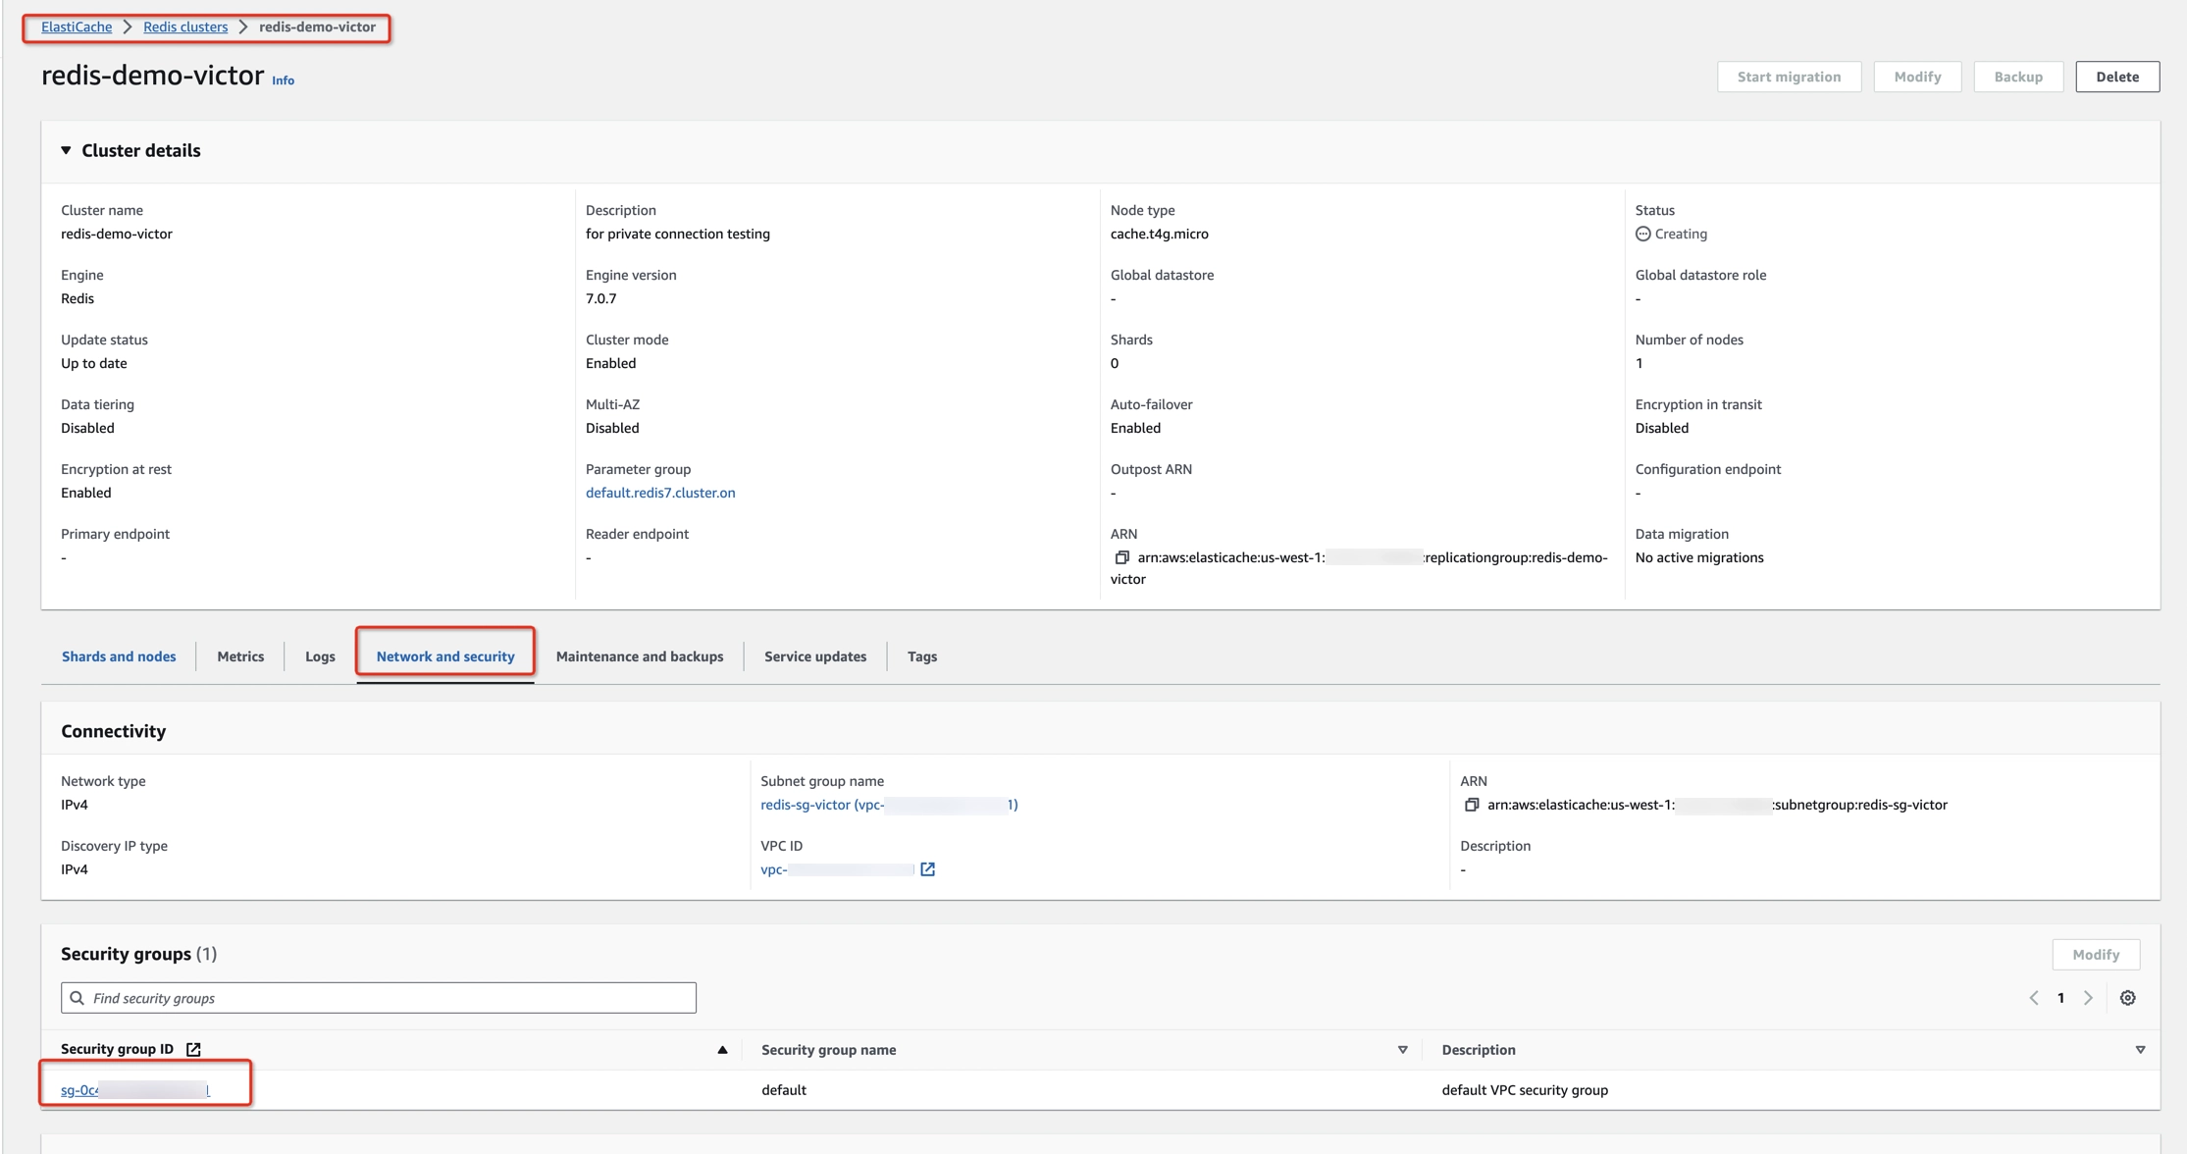The width and height of the screenshot is (2187, 1154).
Task: Open ElastiCache breadcrumb link
Action: pos(77,26)
